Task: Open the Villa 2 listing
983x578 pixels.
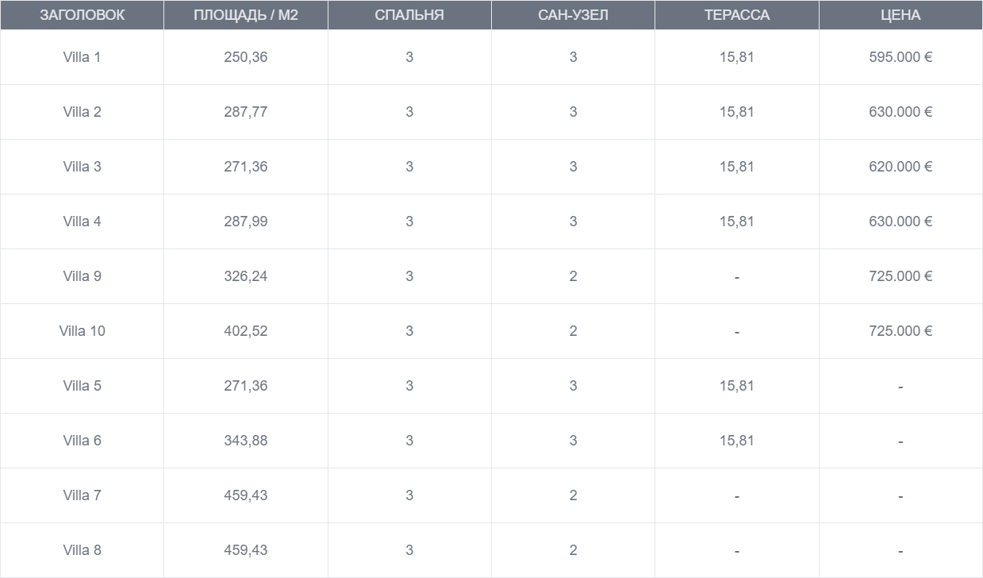Action: 82,112
